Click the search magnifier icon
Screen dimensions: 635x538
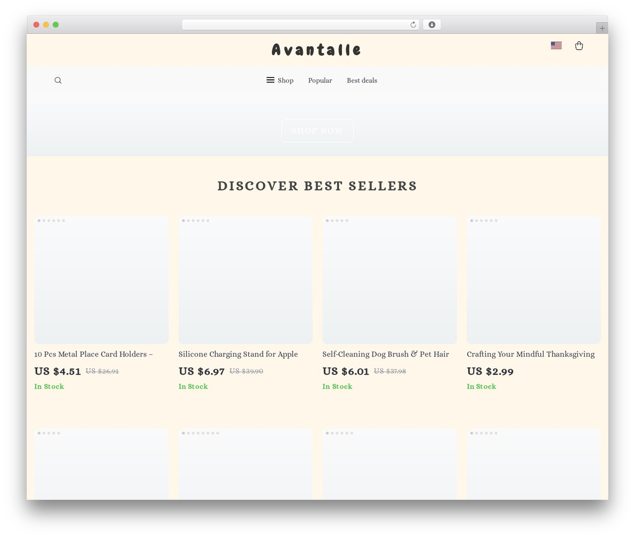pos(58,80)
